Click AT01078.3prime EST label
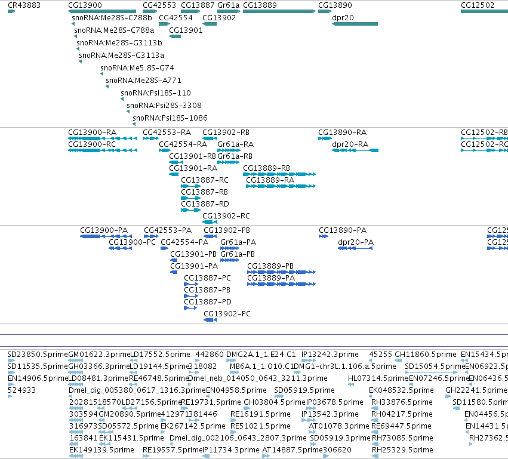Image resolution: width=508 pixels, height=459 pixels. pos(338,426)
